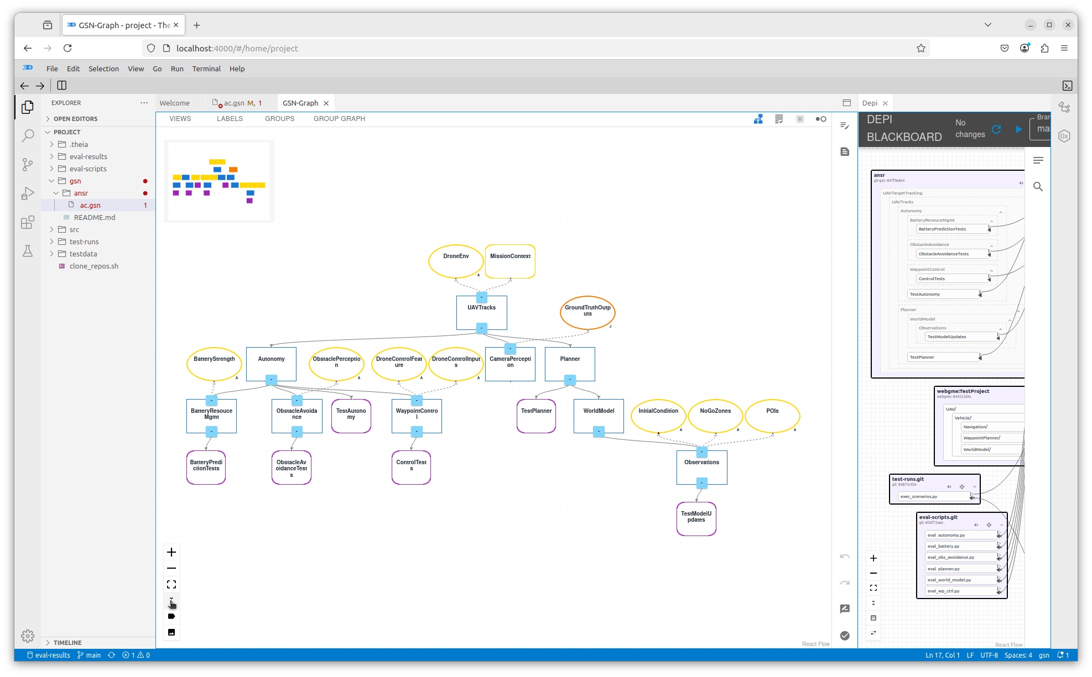Collapse the gsn folder
The image size is (1092, 677).
click(x=51, y=181)
